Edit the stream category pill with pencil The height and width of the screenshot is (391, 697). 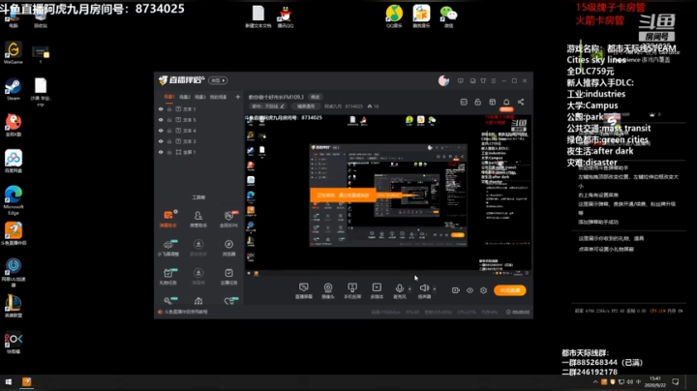pyautogui.click(x=268, y=106)
